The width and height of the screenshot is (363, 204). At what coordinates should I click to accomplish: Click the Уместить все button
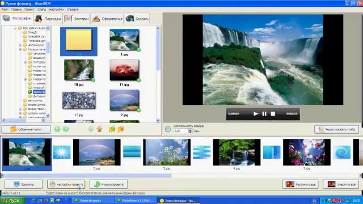341,184
